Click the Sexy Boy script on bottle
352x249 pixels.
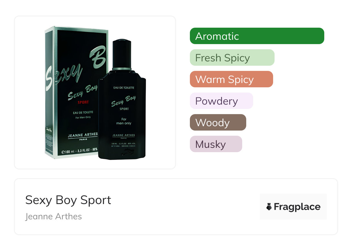coord(123,101)
